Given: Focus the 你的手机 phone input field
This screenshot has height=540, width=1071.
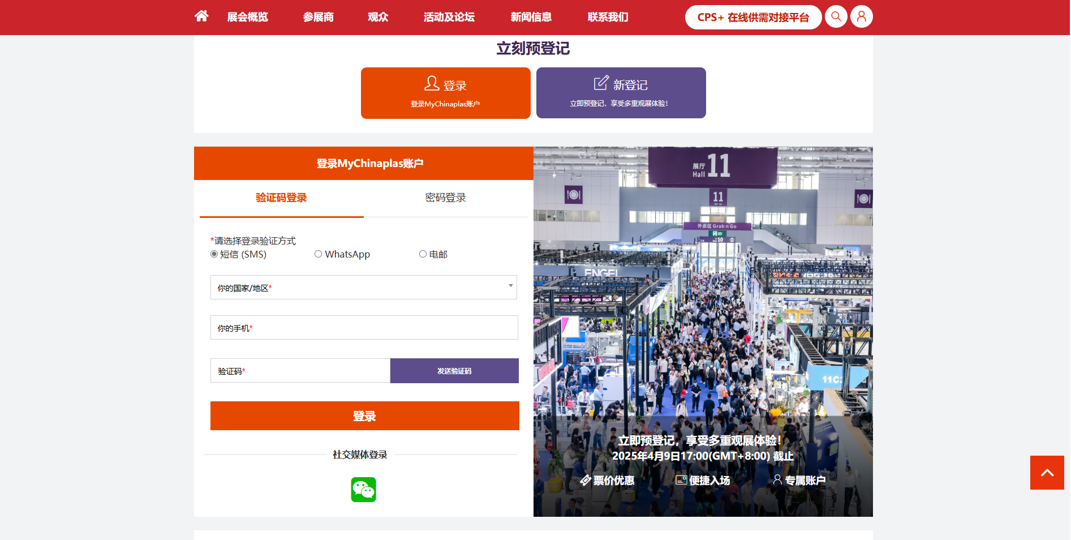Looking at the screenshot, I should pyautogui.click(x=364, y=328).
